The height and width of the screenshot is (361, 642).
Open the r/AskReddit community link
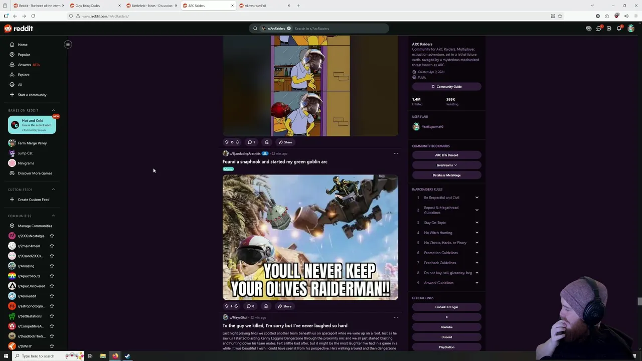click(27, 296)
